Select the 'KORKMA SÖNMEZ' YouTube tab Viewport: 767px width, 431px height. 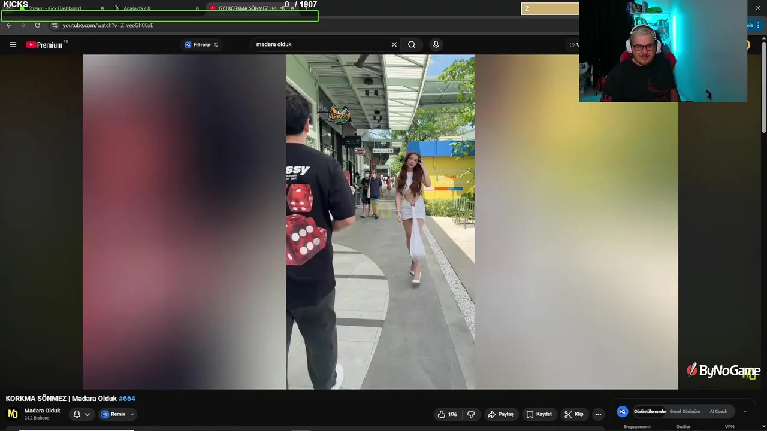click(247, 8)
